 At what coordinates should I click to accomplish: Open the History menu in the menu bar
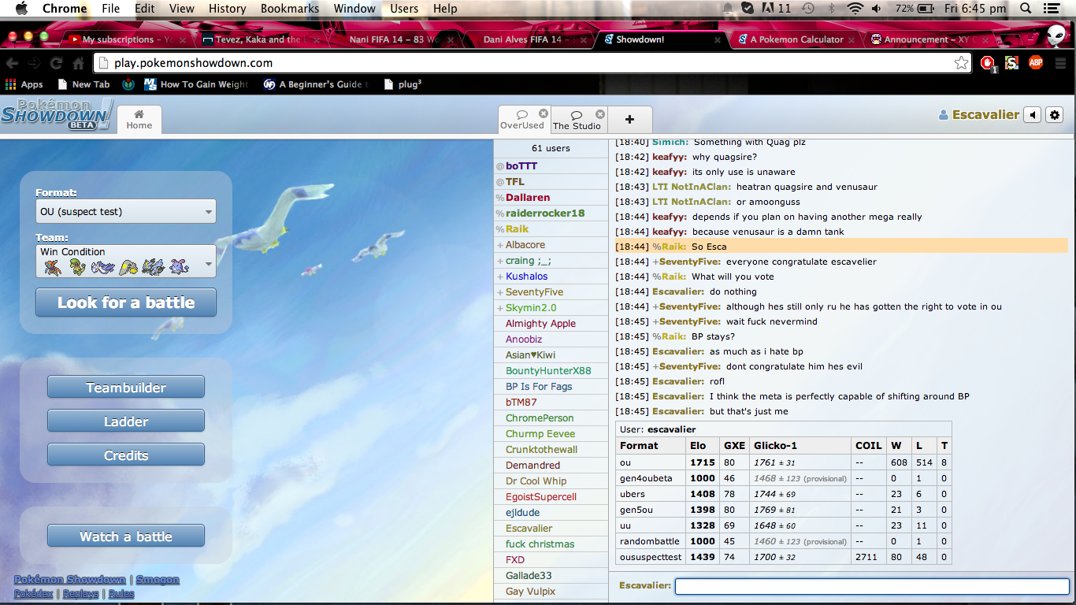[227, 9]
